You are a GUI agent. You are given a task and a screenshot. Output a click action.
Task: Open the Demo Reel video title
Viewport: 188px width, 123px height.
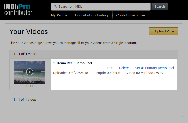click(x=73, y=63)
